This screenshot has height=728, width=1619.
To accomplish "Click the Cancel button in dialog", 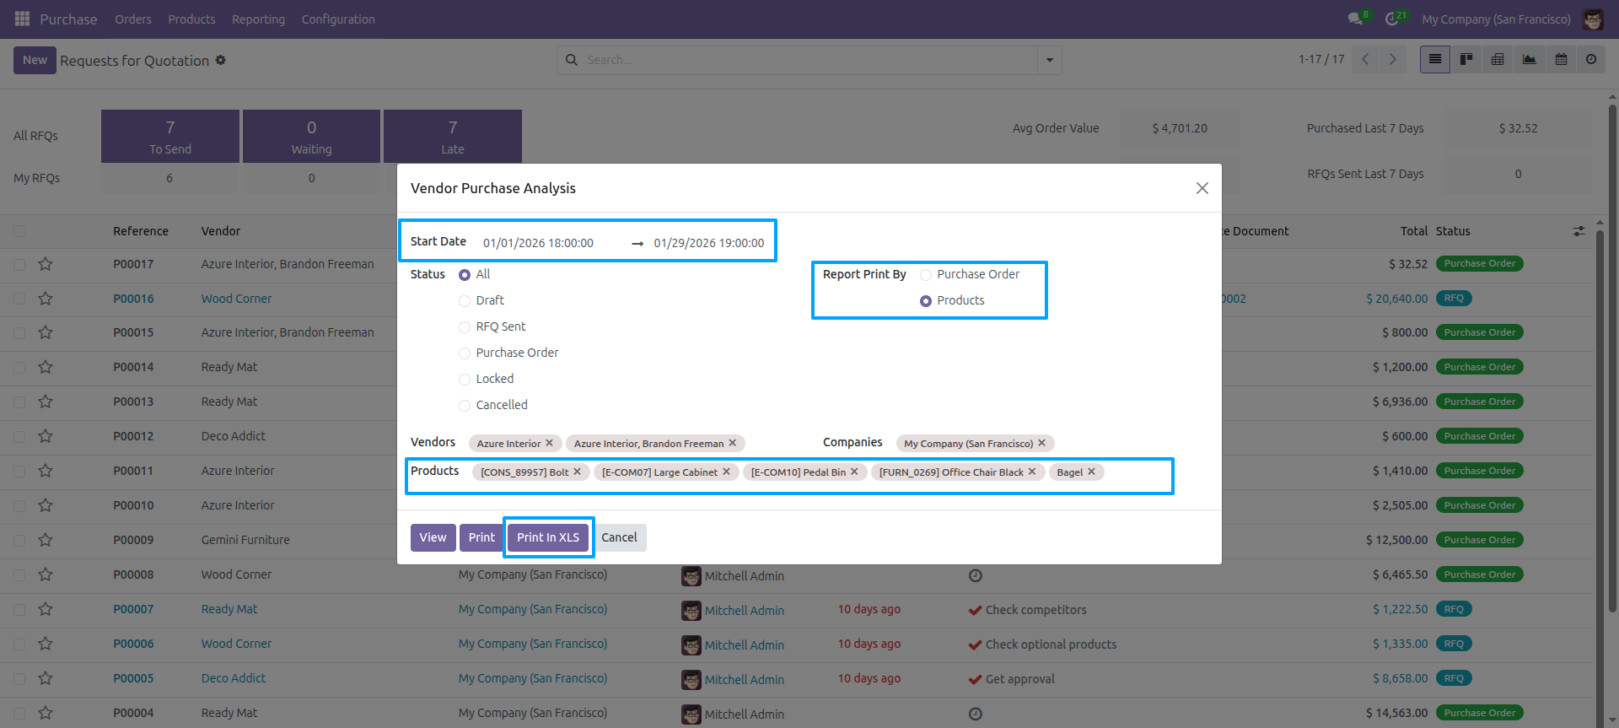I will [619, 537].
